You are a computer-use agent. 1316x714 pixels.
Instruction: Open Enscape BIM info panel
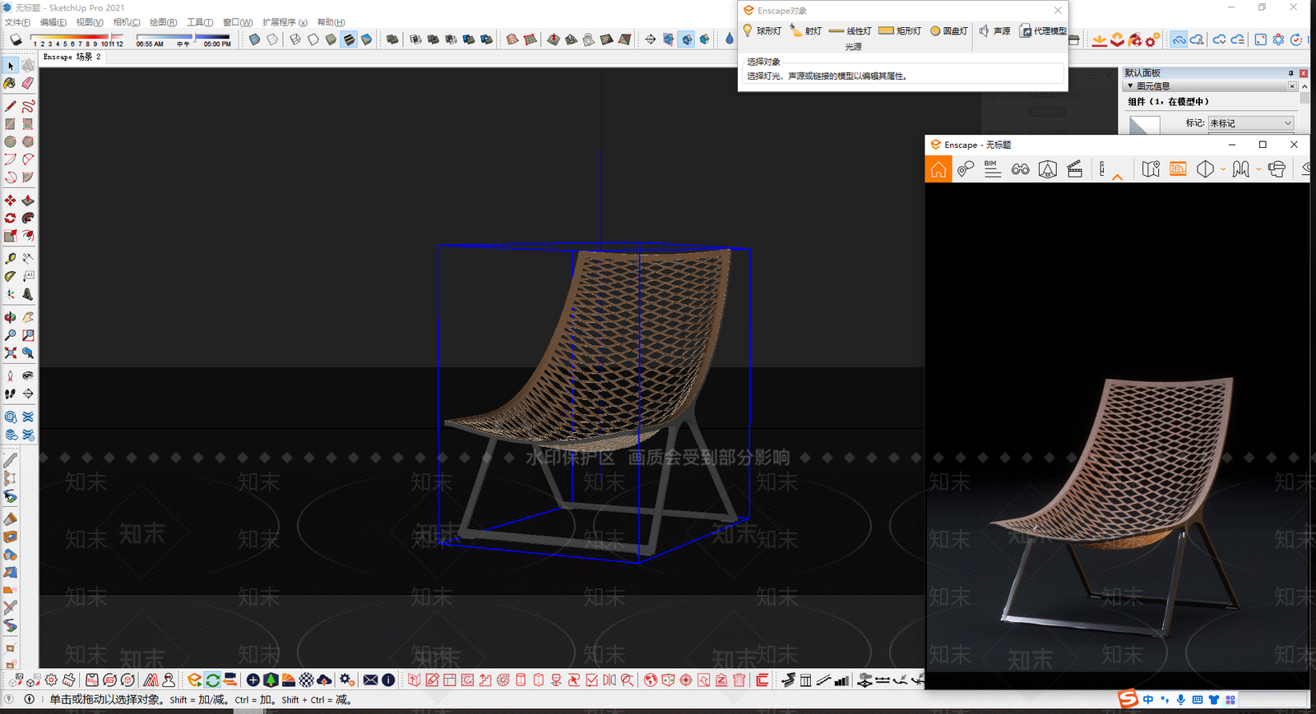coord(993,169)
